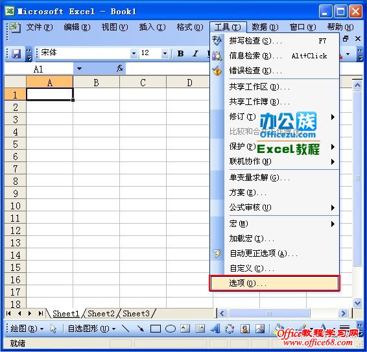Choose 自定义 Customize menu item
This screenshot has height=352, width=367.
274,268
